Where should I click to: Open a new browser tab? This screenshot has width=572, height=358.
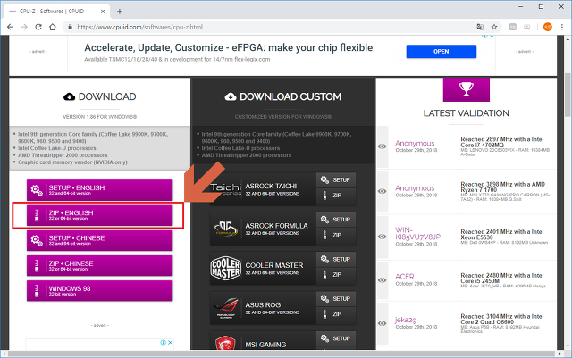coord(119,12)
